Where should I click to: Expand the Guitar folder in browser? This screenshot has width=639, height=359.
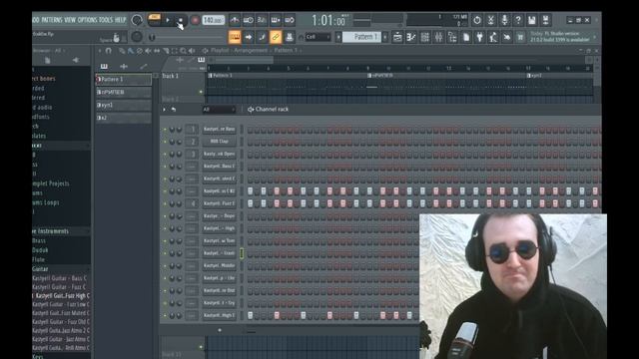(x=40, y=269)
